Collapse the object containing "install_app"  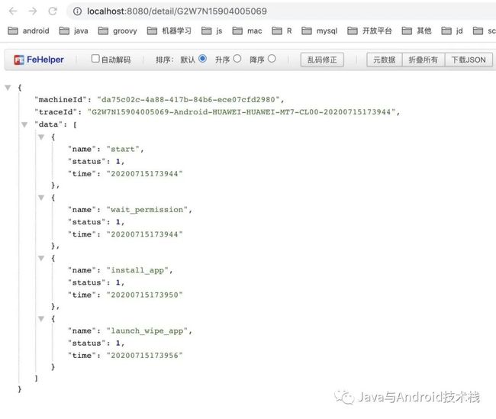41,258
